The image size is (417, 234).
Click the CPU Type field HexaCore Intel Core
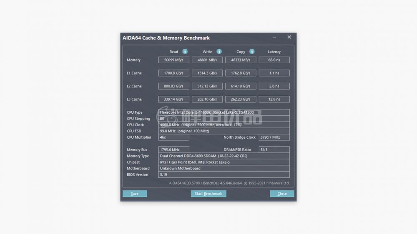(224, 112)
